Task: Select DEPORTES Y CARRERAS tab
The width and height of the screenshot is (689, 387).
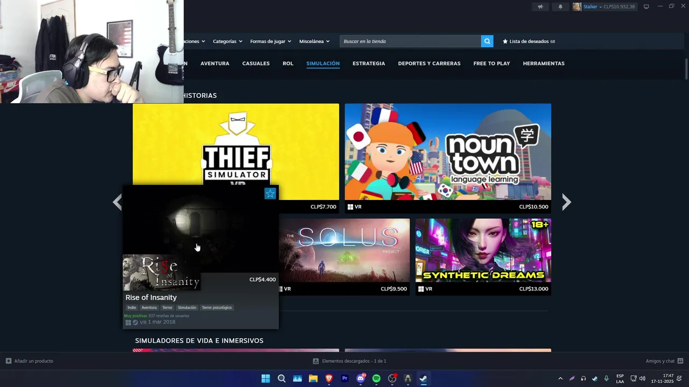Action: tap(429, 63)
